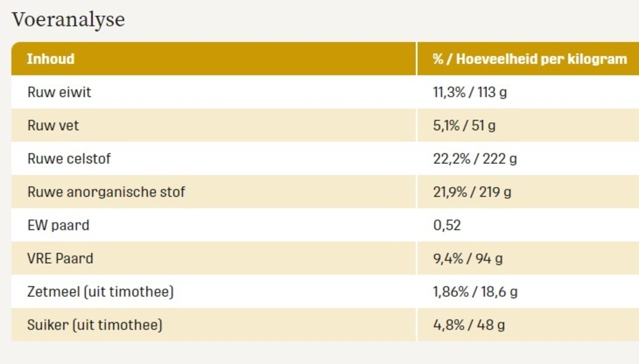Click the 21,9% / 219 g value
639x364 pixels.
tap(472, 192)
